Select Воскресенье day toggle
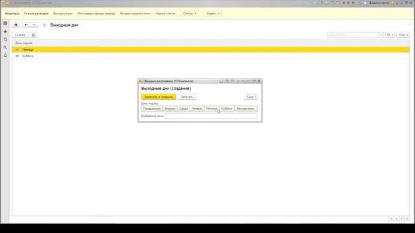 246,109
